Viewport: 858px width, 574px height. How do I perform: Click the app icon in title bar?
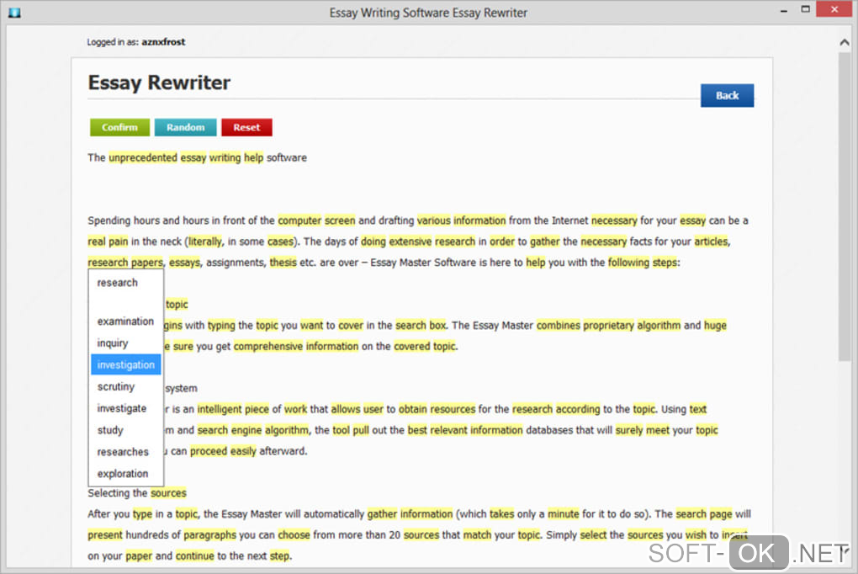[x=14, y=12]
